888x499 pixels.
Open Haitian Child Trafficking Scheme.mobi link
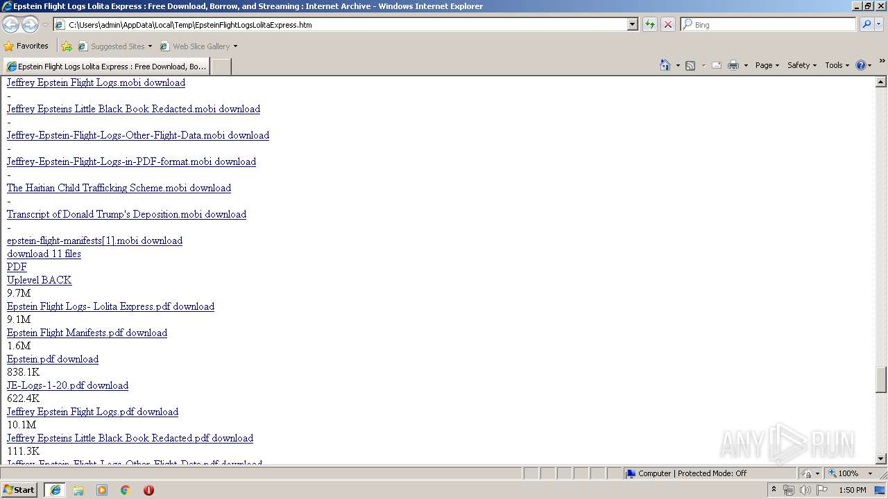[x=119, y=188]
